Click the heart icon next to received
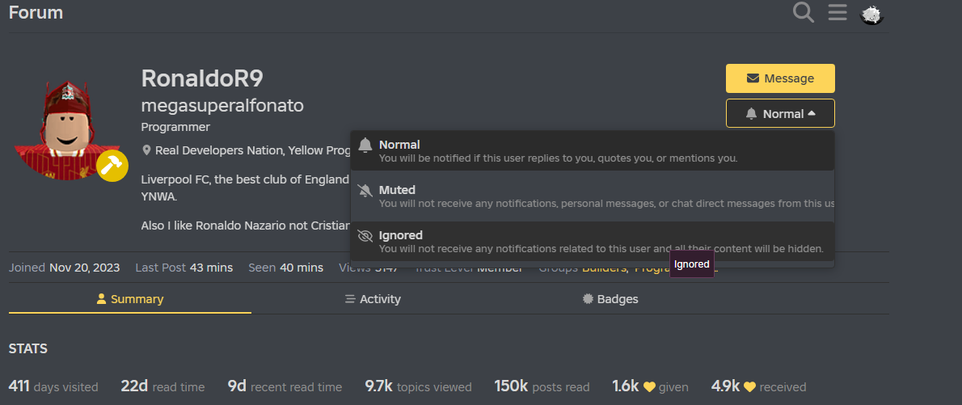This screenshot has width=962, height=405. tap(749, 387)
